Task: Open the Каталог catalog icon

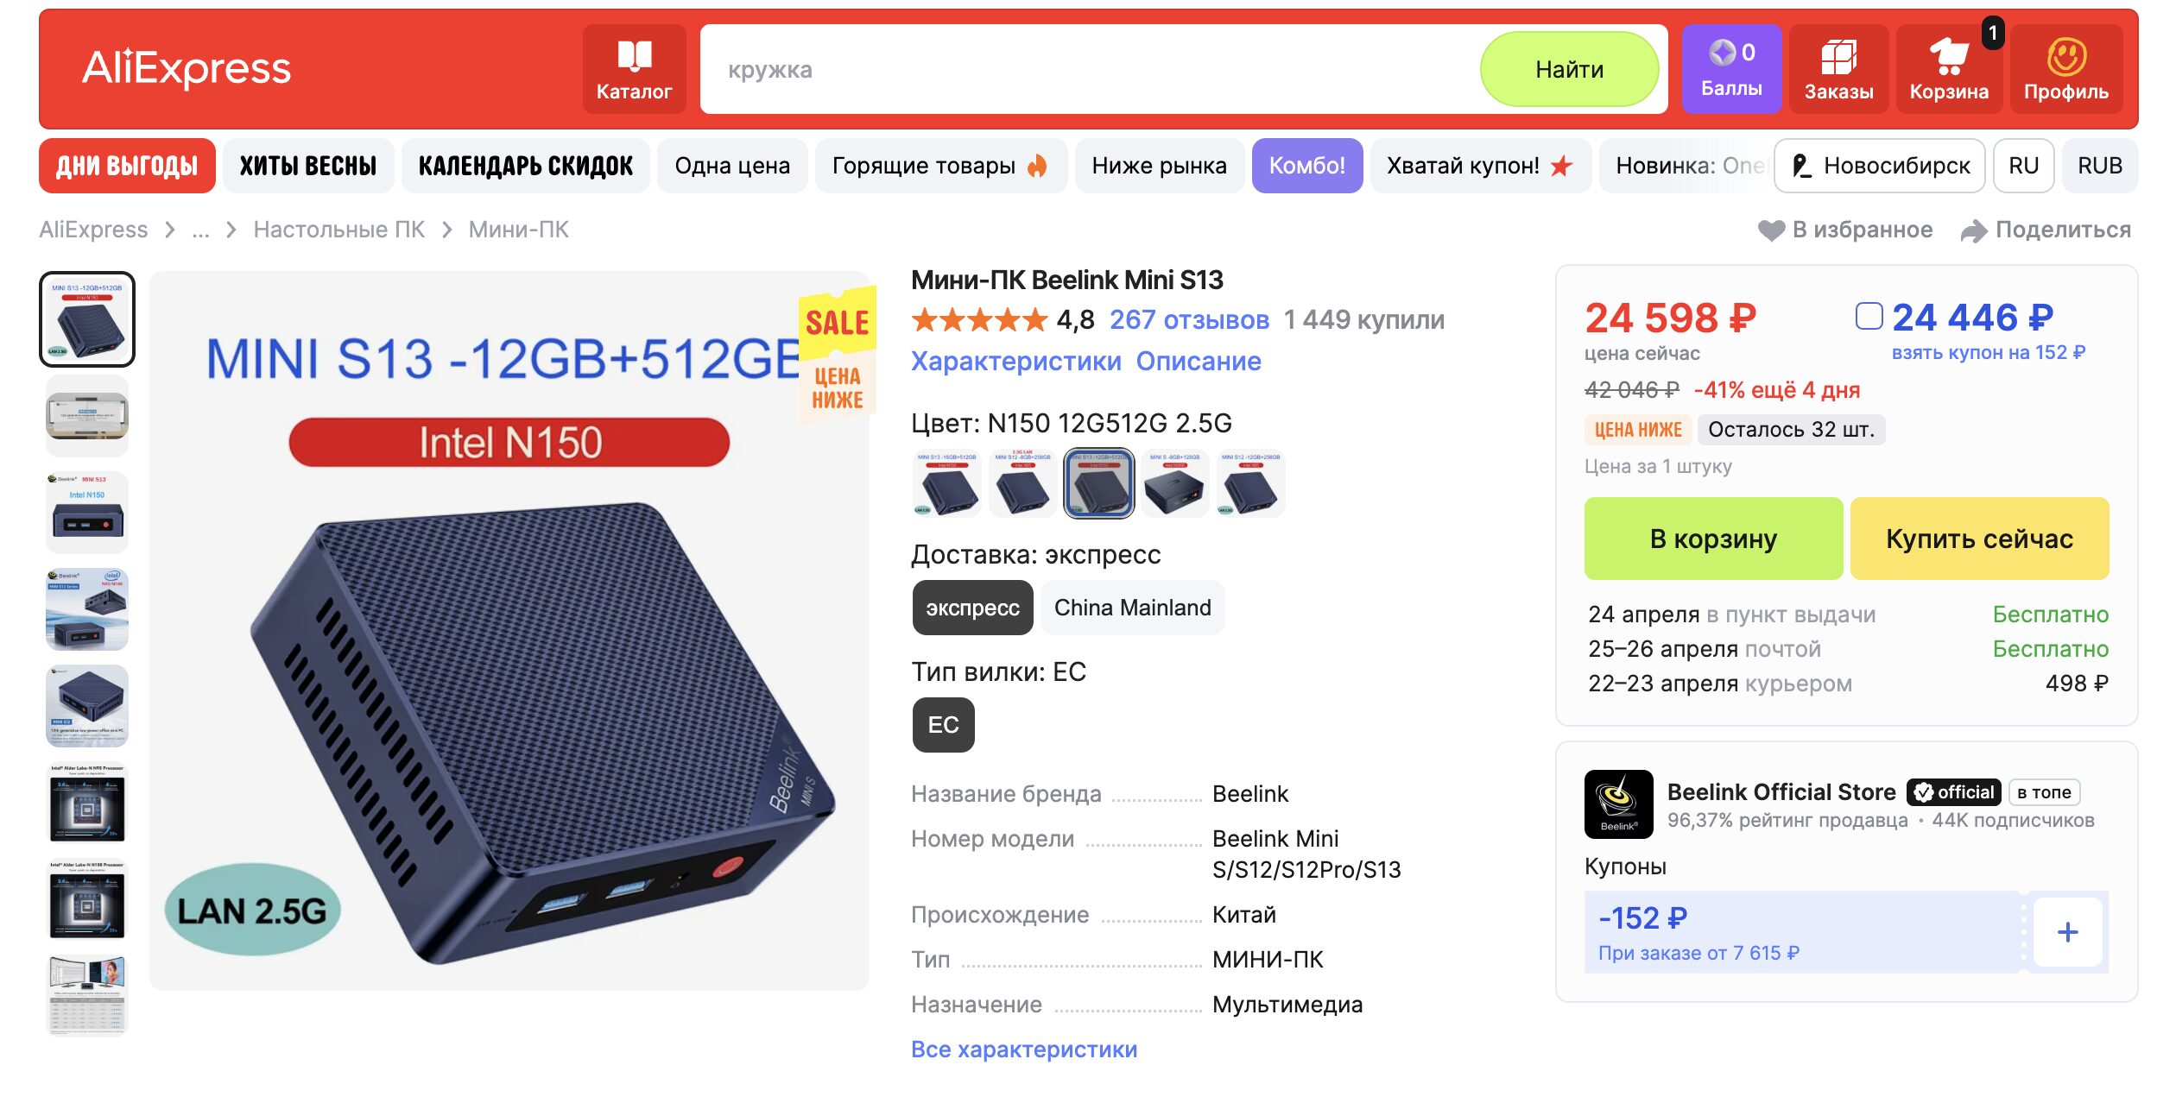Action: [635, 67]
